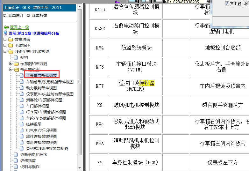Screen dimensions: 249x171
Task: Click the 线路系统和电源管理 open folder icon
Action: [11, 52]
